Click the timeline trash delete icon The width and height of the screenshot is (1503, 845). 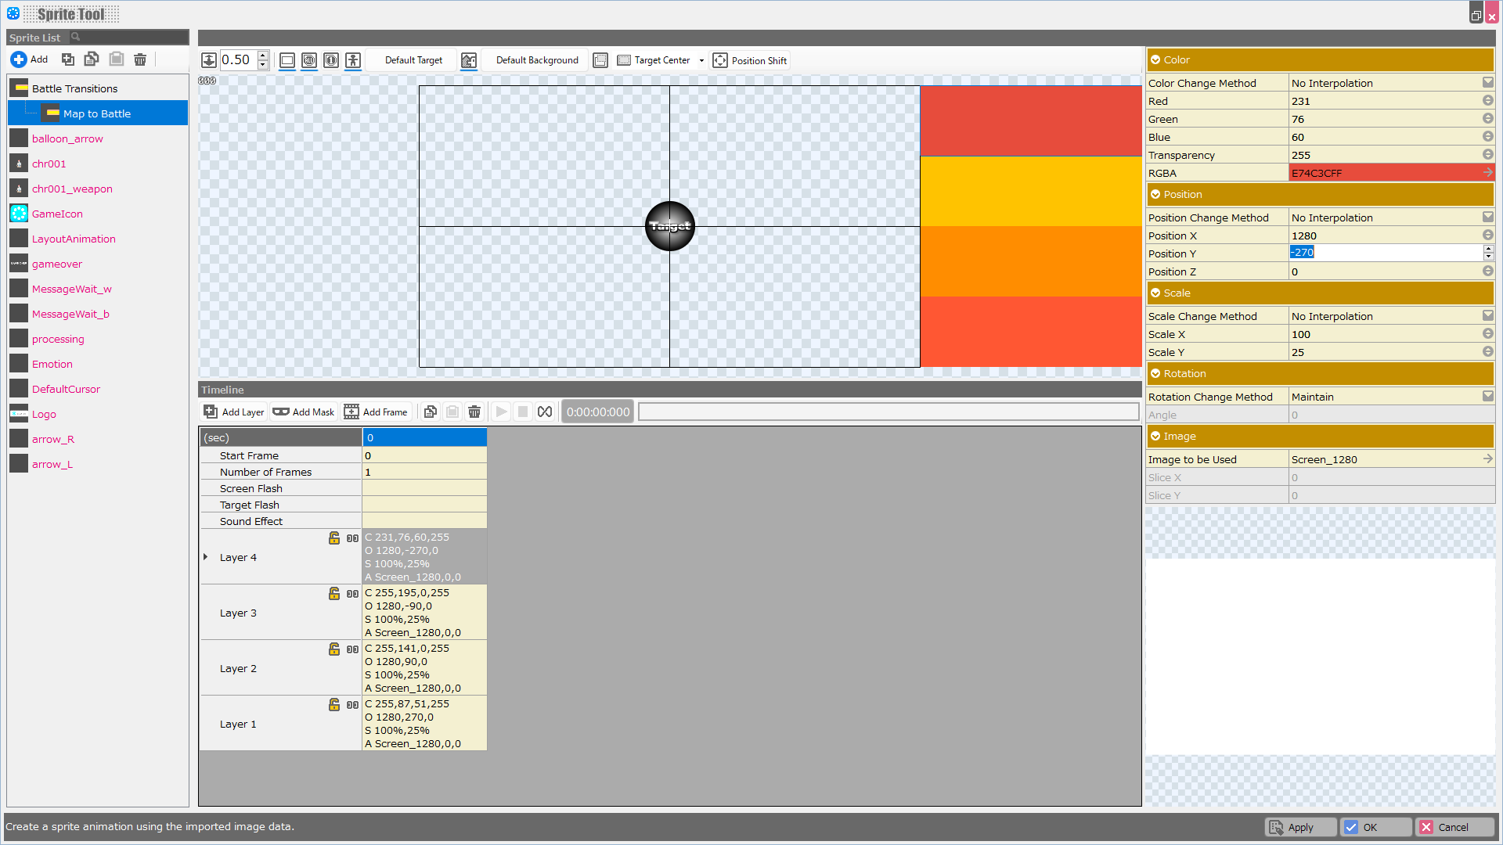click(474, 412)
